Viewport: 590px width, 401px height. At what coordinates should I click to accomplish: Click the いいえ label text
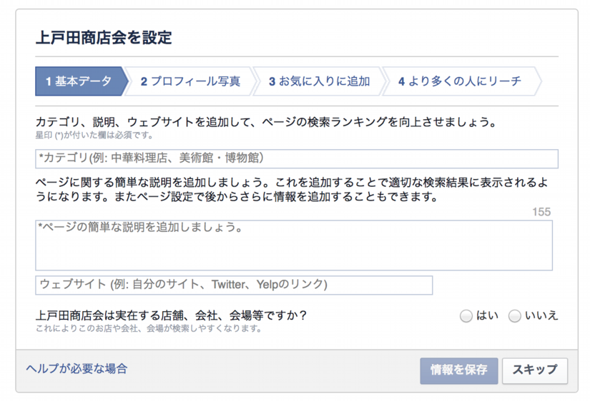click(x=541, y=315)
